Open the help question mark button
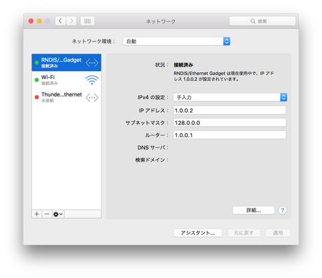 click(282, 210)
